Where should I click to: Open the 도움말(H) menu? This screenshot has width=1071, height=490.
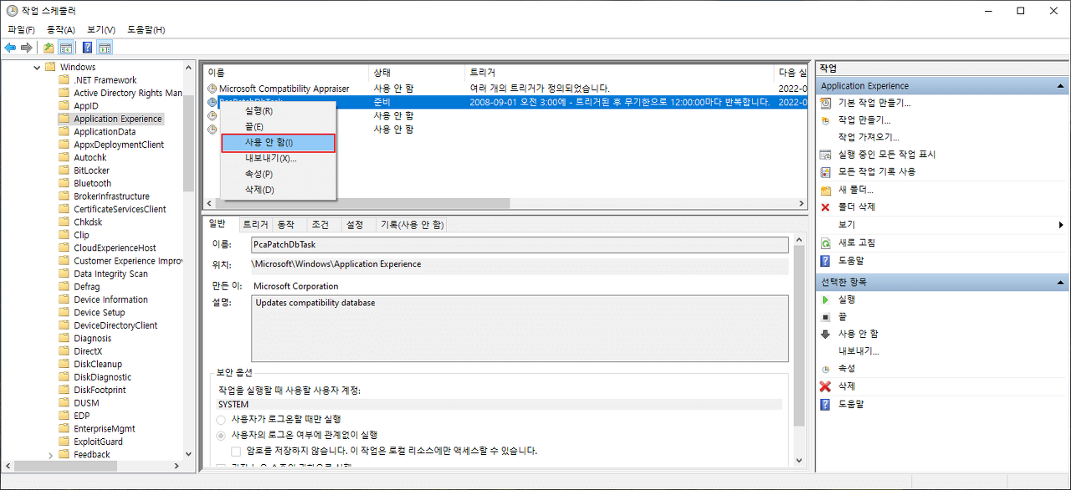coord(146,29)
